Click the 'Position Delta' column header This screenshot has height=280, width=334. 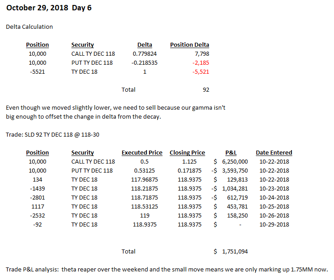(189, 44)
